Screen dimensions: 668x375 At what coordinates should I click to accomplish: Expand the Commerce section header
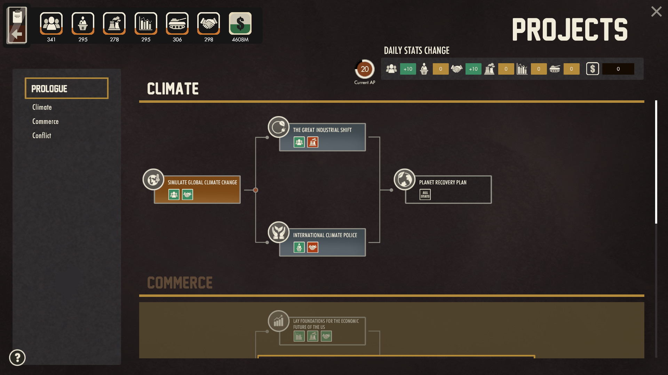click(180, 283)
